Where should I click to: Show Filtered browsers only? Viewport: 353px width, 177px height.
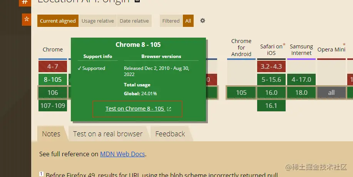click(x=171, y=21)
